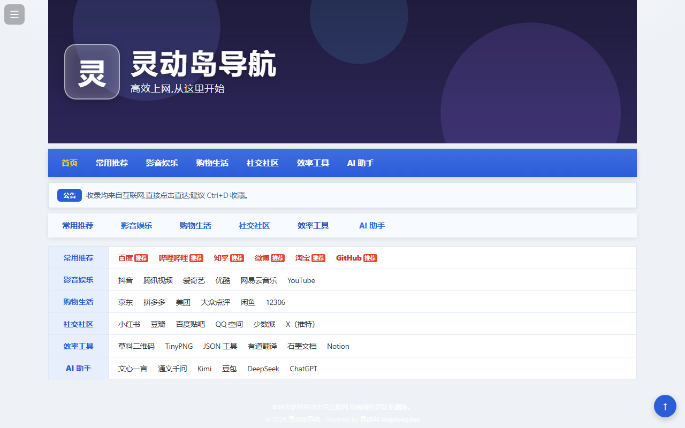Viewport: 685px width, 428px height.
Task: Open the 通义千问 link
Action: pyautogui.click(x=172, y=369)
